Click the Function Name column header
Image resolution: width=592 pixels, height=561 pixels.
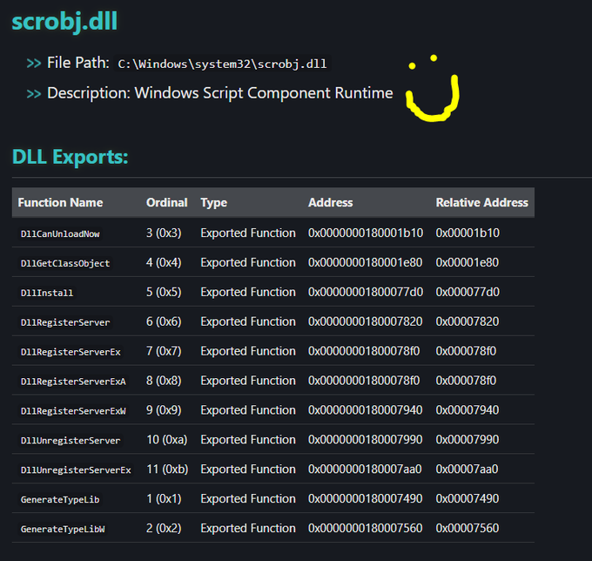coord(60,202)
